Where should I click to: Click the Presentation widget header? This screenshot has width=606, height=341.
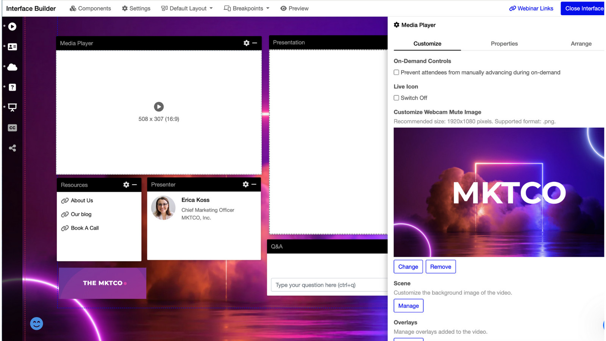328,42
